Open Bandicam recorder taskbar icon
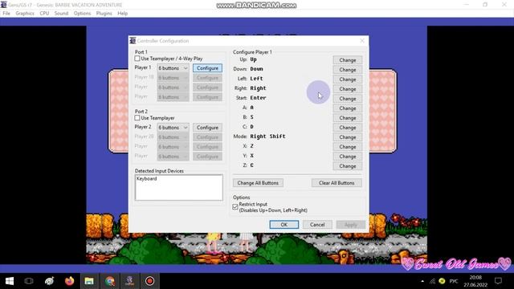514x289 pixels. (x=150, y=281)
